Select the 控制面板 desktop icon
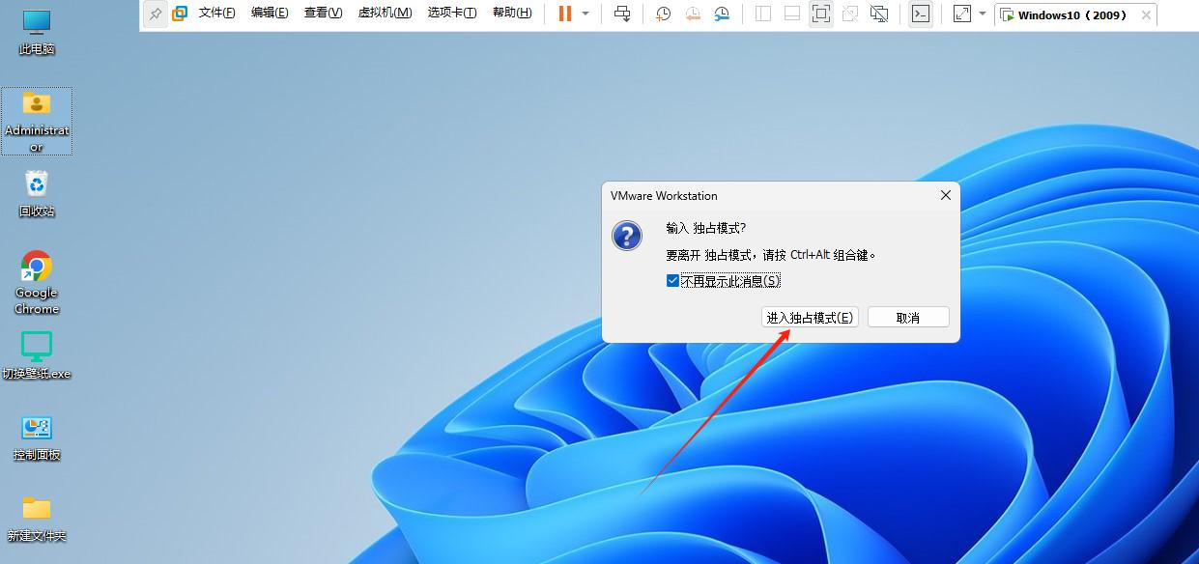This screenshot has height=564, width=1199. [x=37, y=437]
